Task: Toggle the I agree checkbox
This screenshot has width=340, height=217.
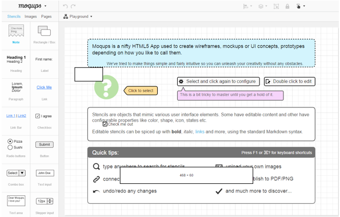Action: coord(38,116)
